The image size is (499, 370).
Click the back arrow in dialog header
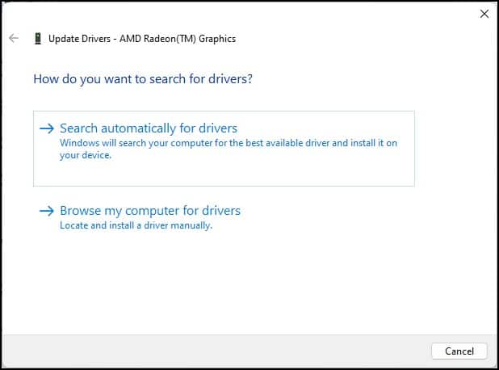pyautogui.click(x=14, y=38)
